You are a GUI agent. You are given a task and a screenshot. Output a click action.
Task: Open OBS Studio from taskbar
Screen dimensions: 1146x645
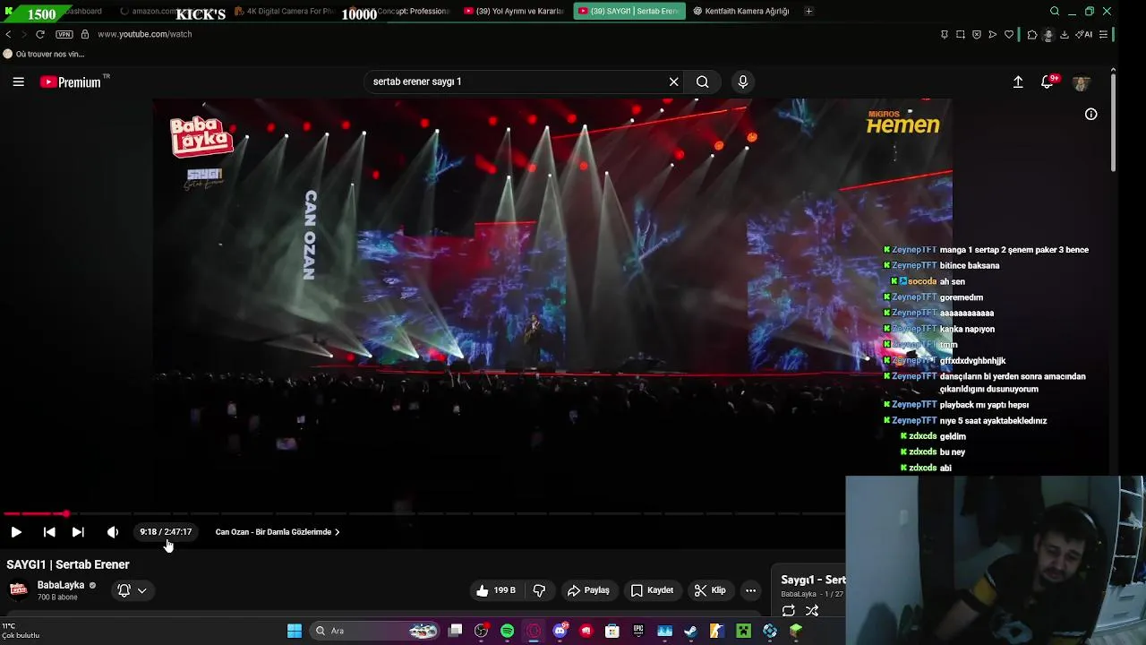pos(482,631)
